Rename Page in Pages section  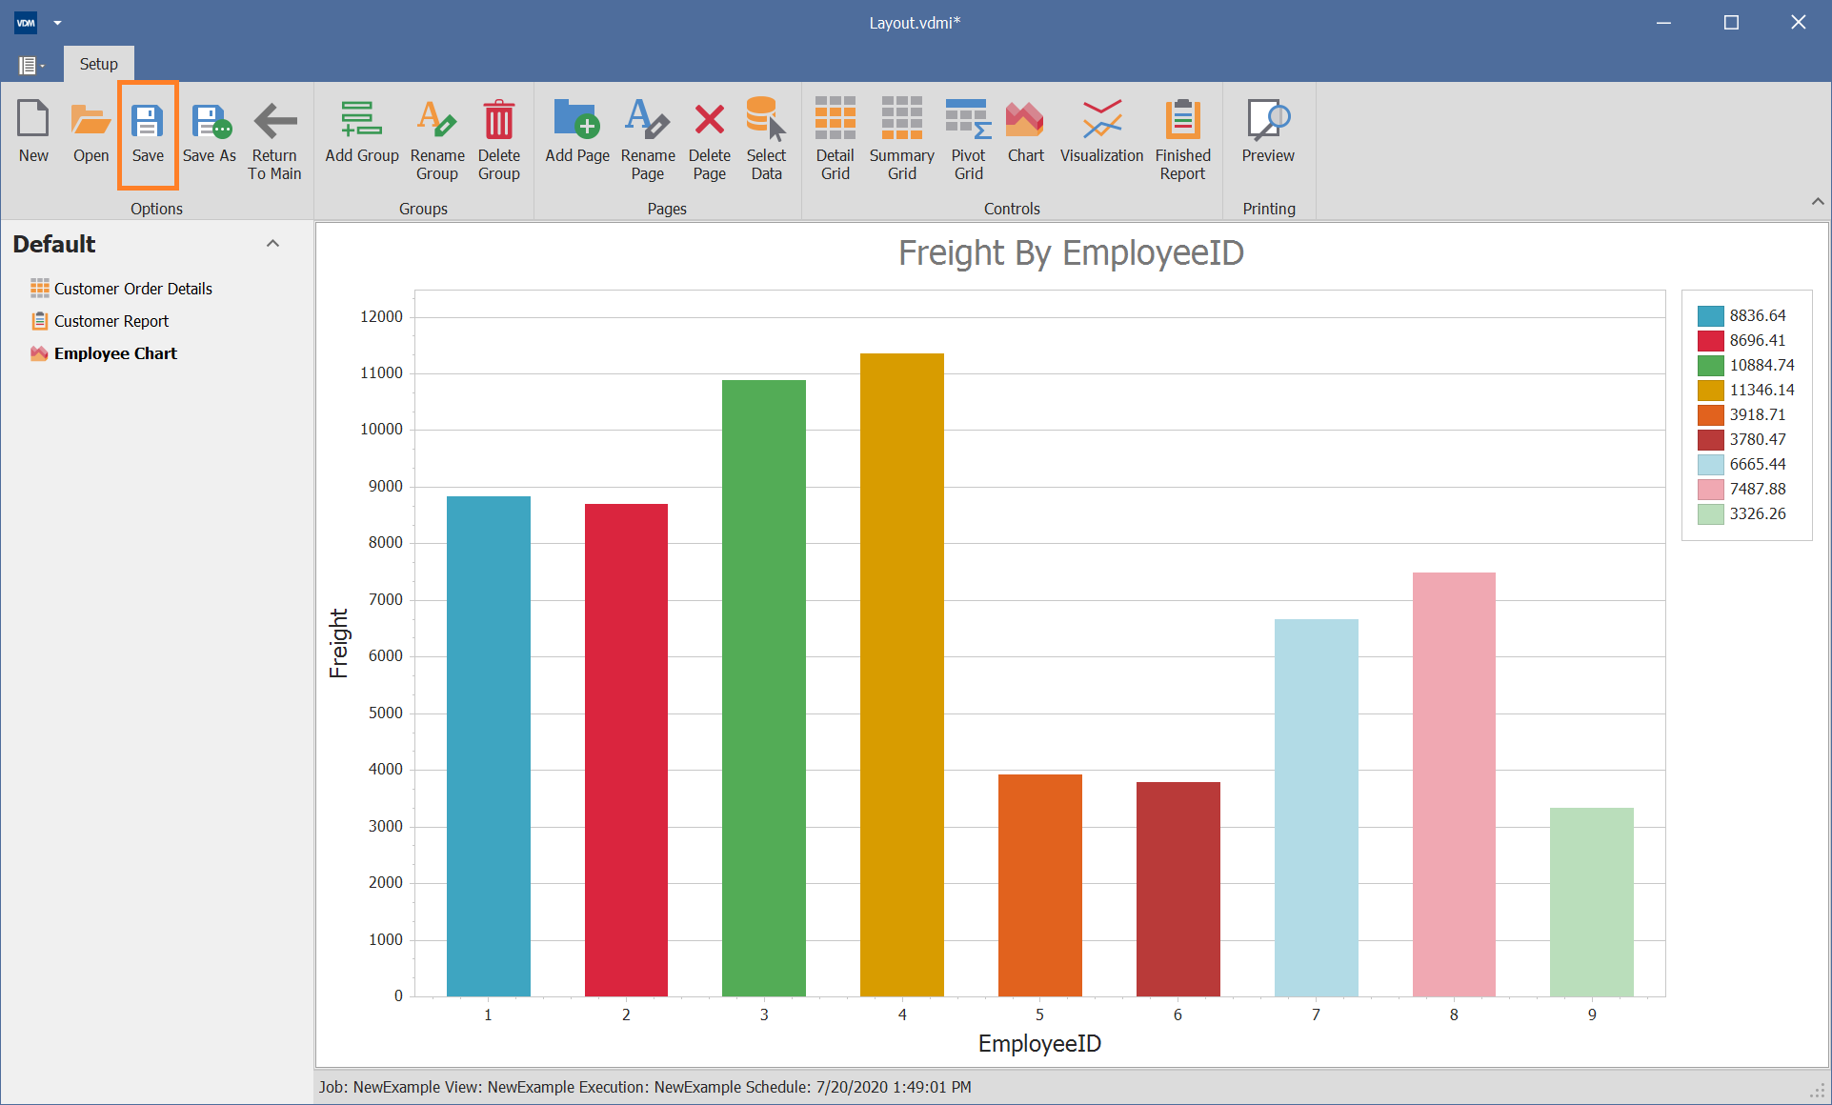648,141
